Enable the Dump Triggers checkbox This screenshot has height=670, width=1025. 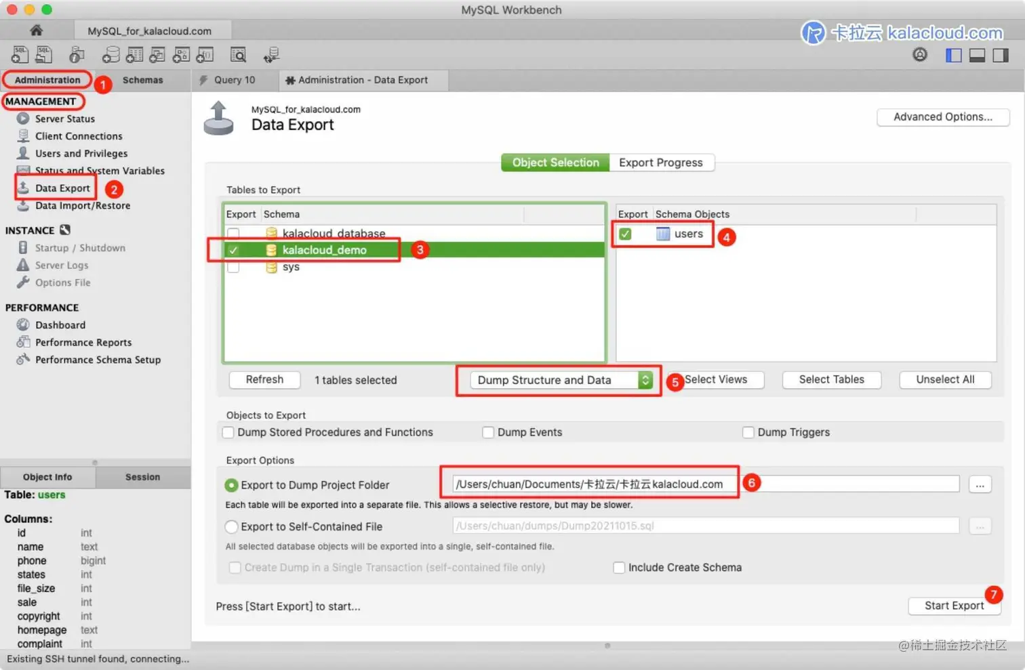(748, 432)
